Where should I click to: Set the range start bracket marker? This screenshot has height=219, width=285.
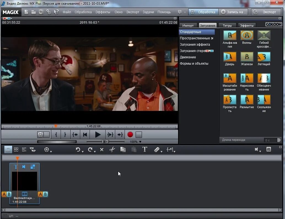click(56, 135)
